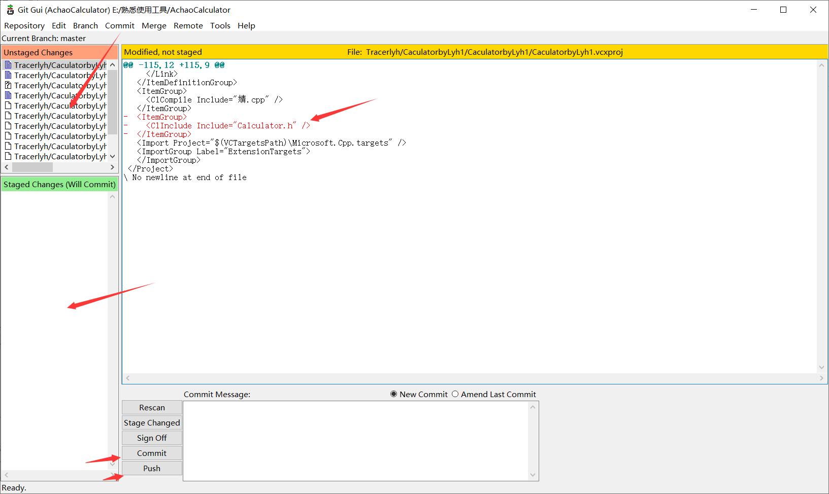The height and width of the screenshot is (494, 829).
Task: Click the Unstaged Changes header
Action: click(x=59, y=52)
